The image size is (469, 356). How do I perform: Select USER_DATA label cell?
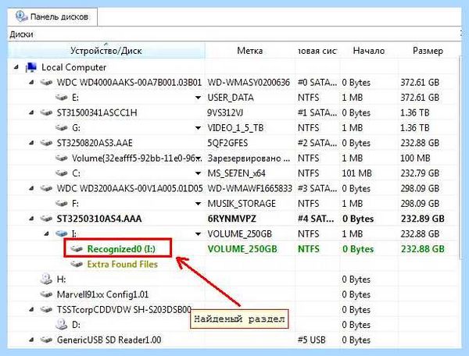point(231,98)
